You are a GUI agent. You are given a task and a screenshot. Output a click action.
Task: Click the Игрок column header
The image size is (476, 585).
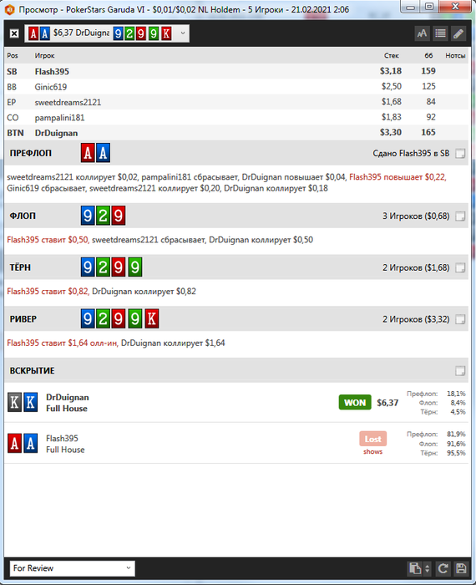[45, 56]
